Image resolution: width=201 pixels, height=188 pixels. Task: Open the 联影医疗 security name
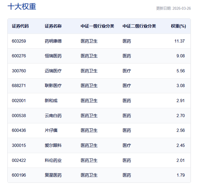click(x=53, y=86)
